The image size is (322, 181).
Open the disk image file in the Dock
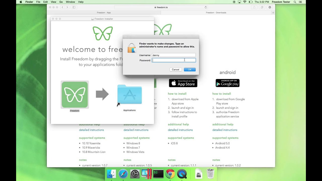pyautogui.click(x=199, y=174)
